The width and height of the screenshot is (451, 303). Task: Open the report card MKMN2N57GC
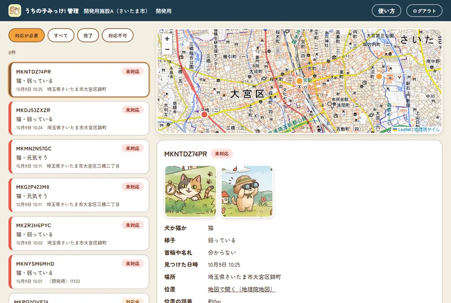coord(79,157)
